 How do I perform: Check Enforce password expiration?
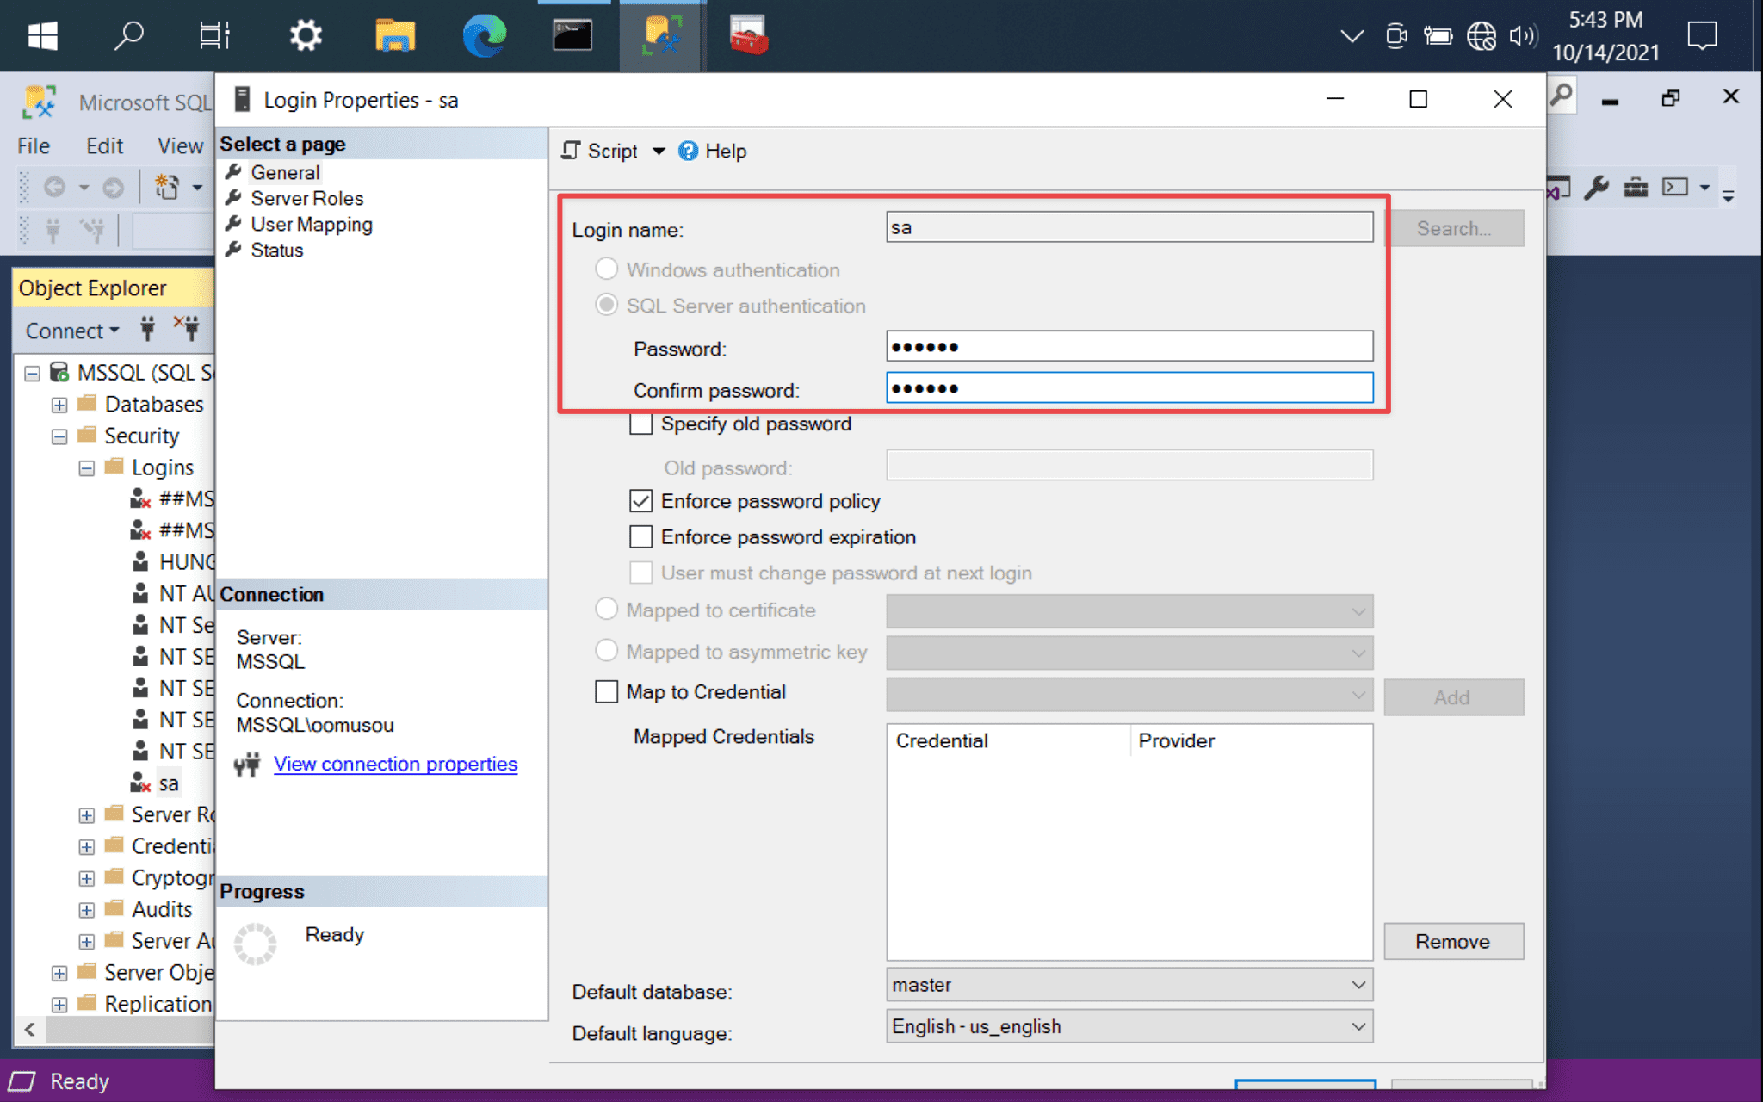tap(640, 537)
